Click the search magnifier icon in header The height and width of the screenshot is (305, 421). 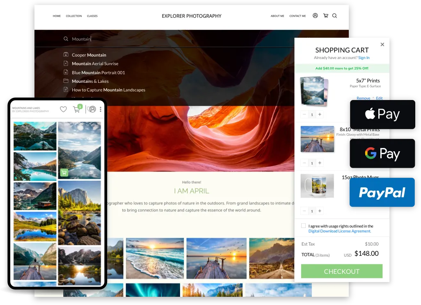(334, 16)
